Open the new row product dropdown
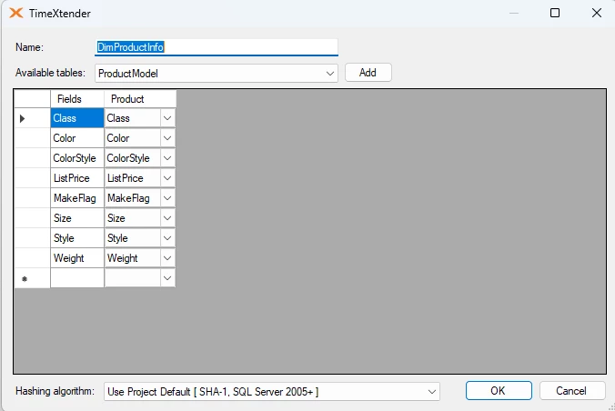This screenshot has height=411, width=615. pos(167,278)
